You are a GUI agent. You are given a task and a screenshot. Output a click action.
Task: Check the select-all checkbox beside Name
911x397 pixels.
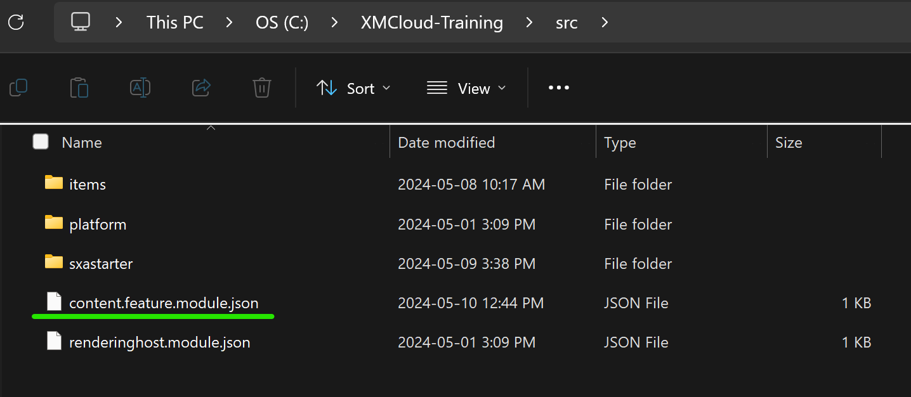[x=40, y=141]
